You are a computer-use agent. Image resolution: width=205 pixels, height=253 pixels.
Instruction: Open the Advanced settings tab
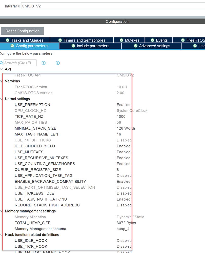(x=152, y=46)
